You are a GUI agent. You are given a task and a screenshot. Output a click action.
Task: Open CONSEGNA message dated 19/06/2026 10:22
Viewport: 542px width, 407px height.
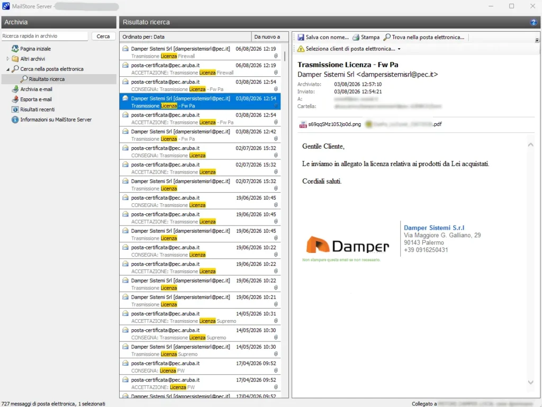pyautogui.click(x=200, y=251)
